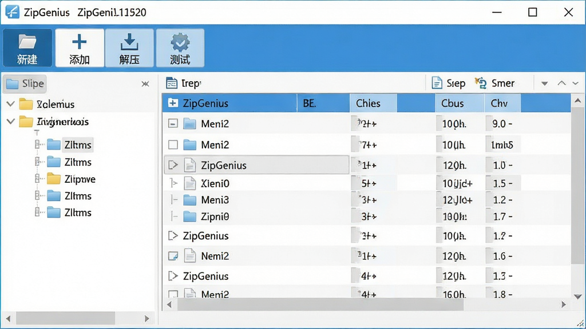Click the 12UJo+ cell in Meni3 row
The image size is (586, 329).
[457, 200]
